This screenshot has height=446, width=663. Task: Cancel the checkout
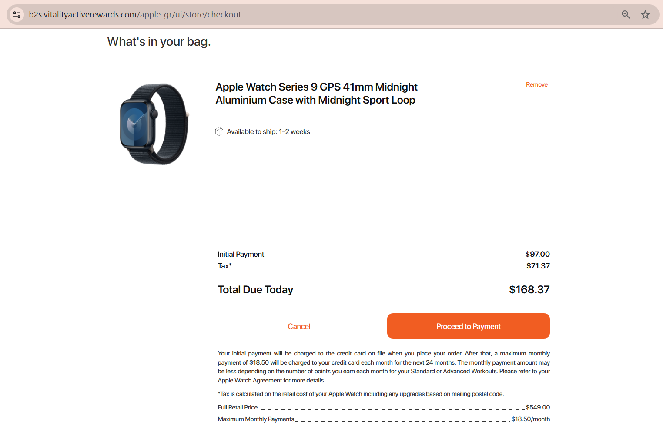(x=299, y=326)
